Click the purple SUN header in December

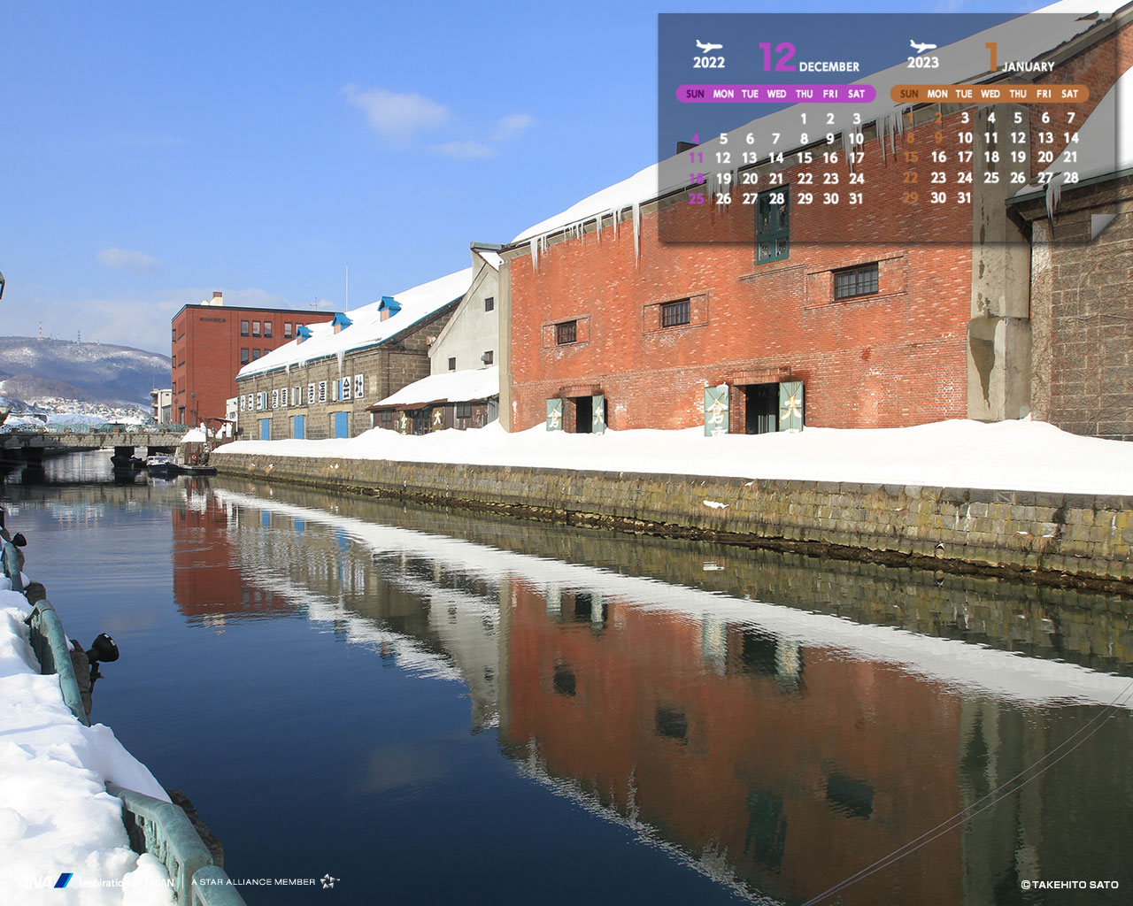point(695,94)
